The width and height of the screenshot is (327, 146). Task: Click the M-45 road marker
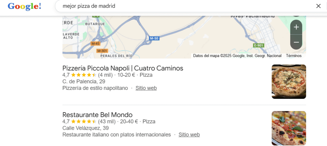pyautogui.click(x=95, y=43)
